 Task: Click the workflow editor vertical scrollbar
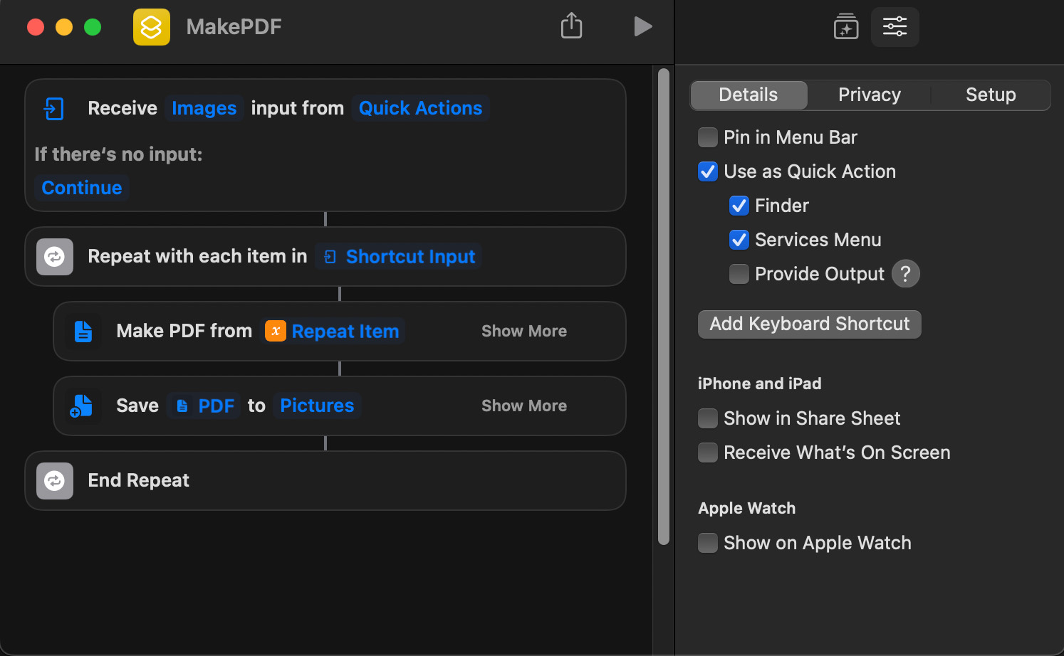[x=664, y=306]
